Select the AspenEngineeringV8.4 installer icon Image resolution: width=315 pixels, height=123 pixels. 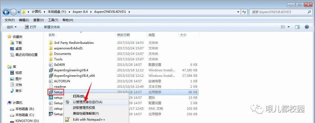[x=51, y=70]
